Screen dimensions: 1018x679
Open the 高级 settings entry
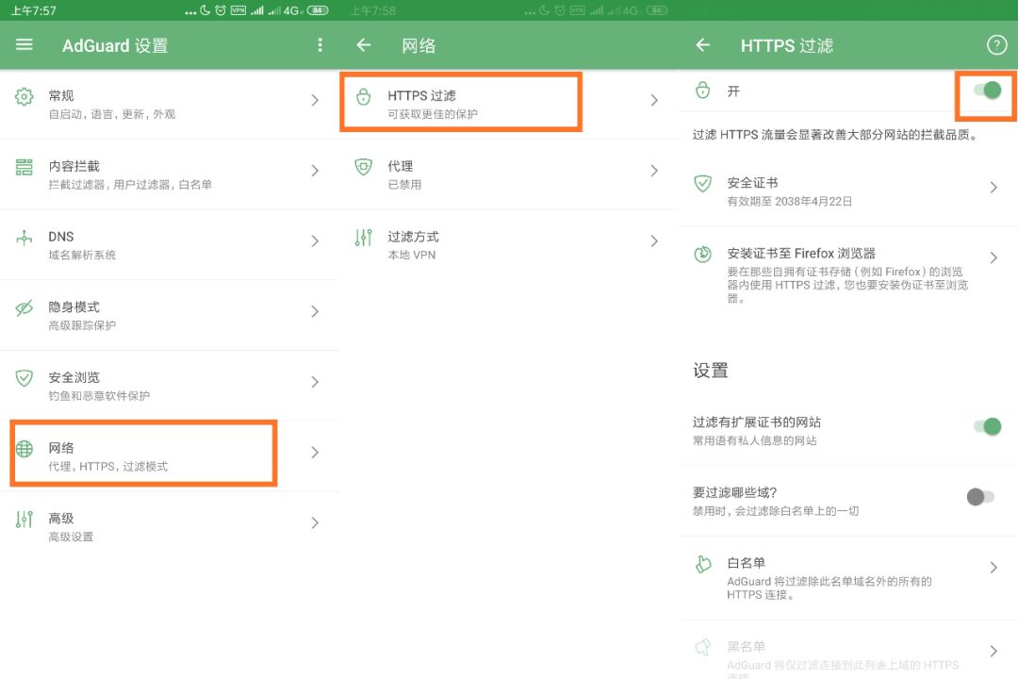(170, 526)
